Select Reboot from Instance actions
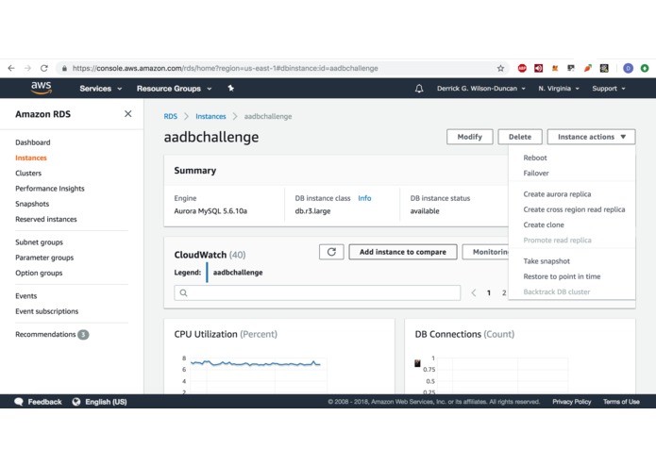The image size is (656, 466). point(534,158)
